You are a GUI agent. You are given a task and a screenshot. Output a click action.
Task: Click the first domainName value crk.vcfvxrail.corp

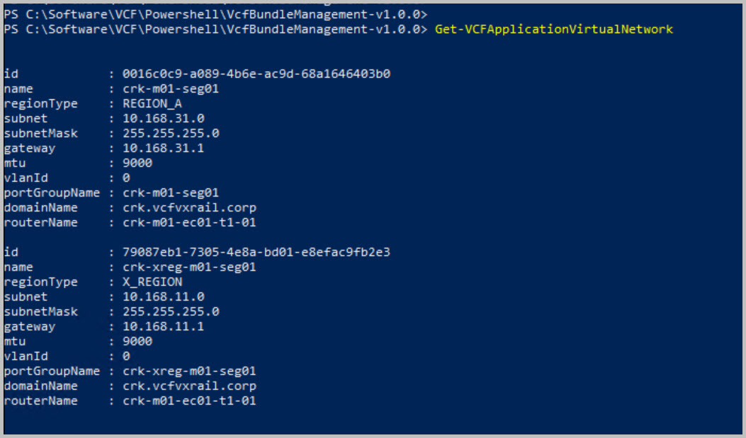click(189, 208)
